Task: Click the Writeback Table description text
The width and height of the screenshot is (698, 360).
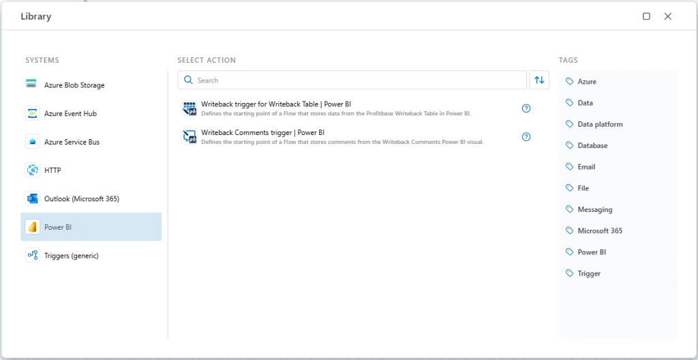Action: click(x=336, y=114)
